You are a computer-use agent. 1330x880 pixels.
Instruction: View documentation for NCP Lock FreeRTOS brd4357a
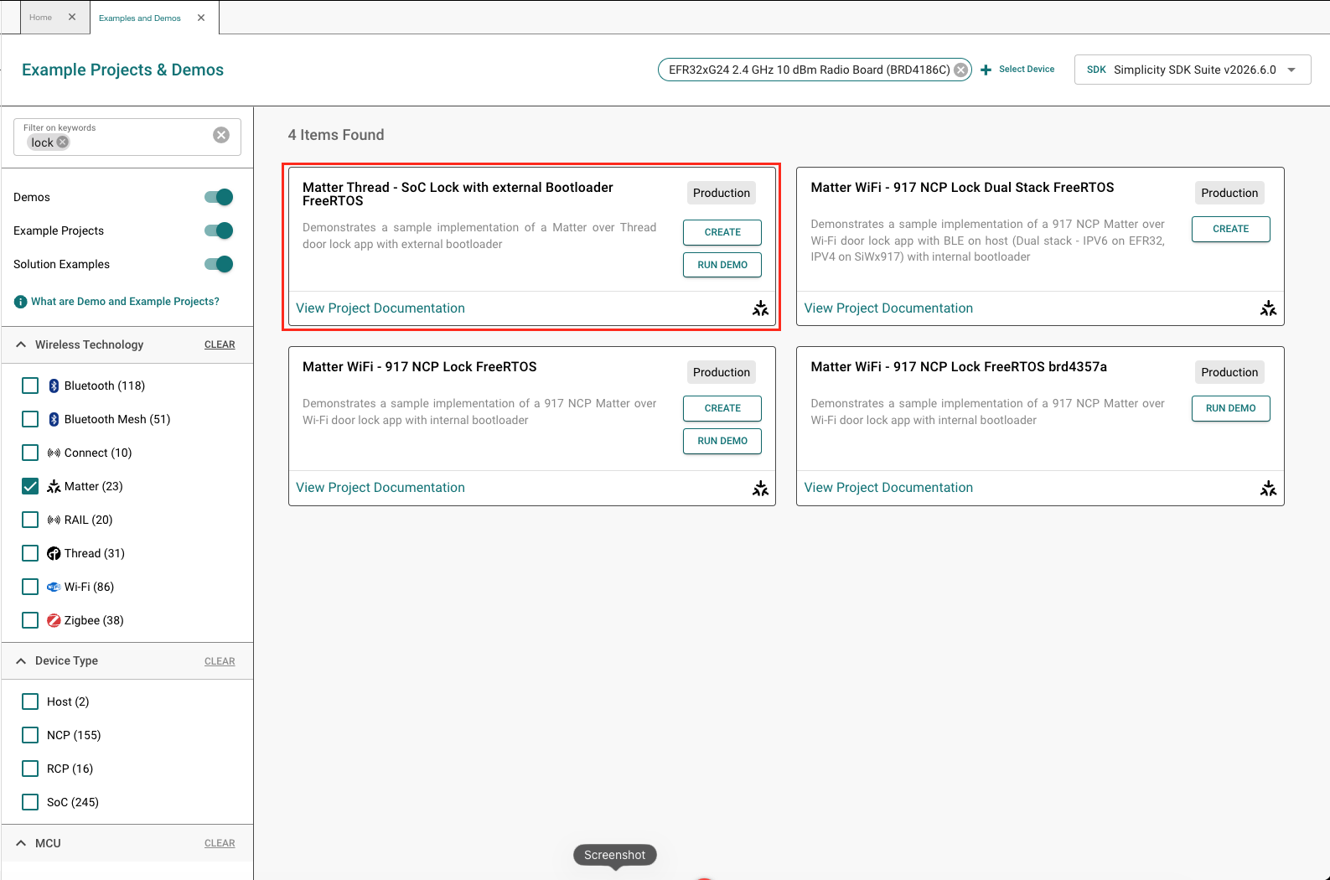(888, 488)
